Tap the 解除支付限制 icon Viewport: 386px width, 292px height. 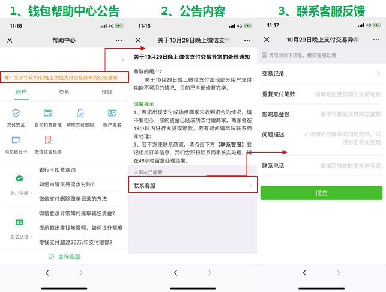(x=80, y=114)
